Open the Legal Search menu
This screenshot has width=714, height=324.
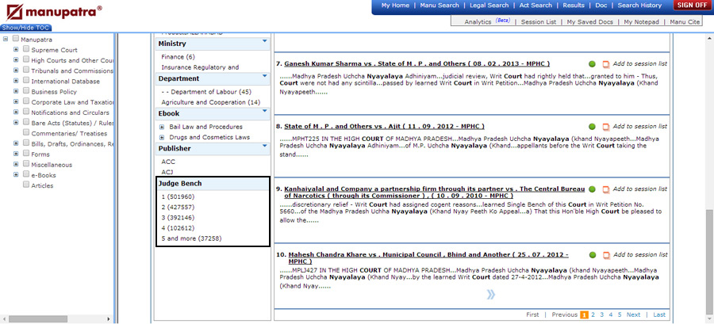[x=489, y=6]
